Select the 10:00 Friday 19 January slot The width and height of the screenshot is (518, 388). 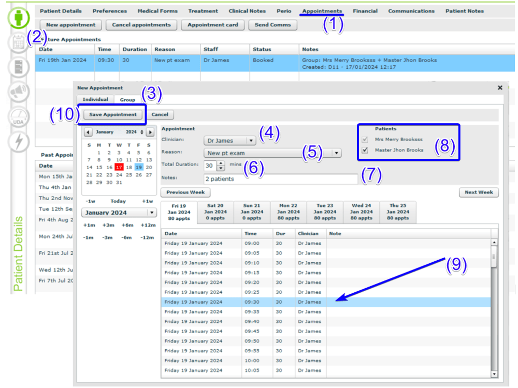point(326,361)
